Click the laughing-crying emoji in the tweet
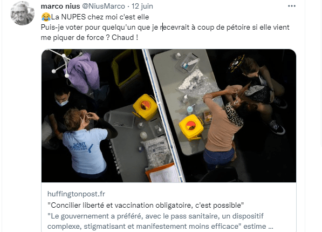322x232 pixels. tap(46, 17)
